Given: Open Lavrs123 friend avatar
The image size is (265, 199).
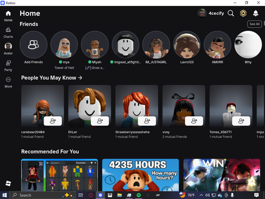Looking at the screenshot, I should (x=187, y=45).
